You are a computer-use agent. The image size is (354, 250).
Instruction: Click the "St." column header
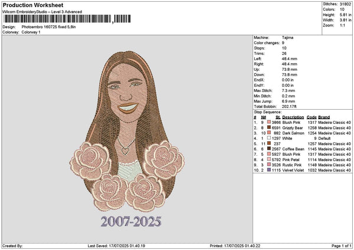[x=278, y=117]
